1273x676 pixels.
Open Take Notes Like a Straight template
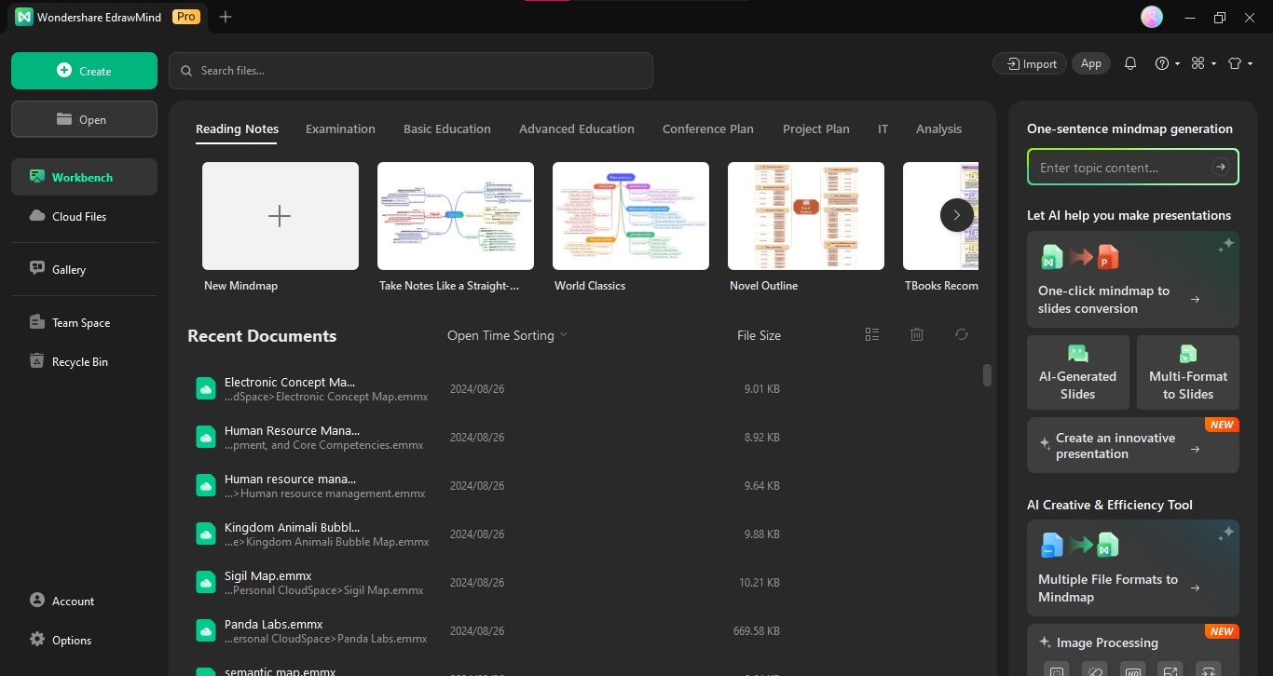[456, 216]
